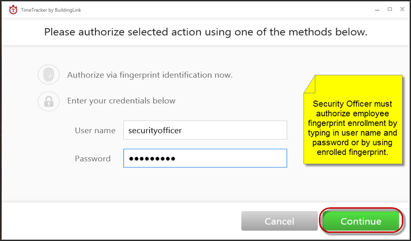Click the padlock credentials icon
Image resolution: width=411 pixels, height=241 pixels.
[48, 101]
